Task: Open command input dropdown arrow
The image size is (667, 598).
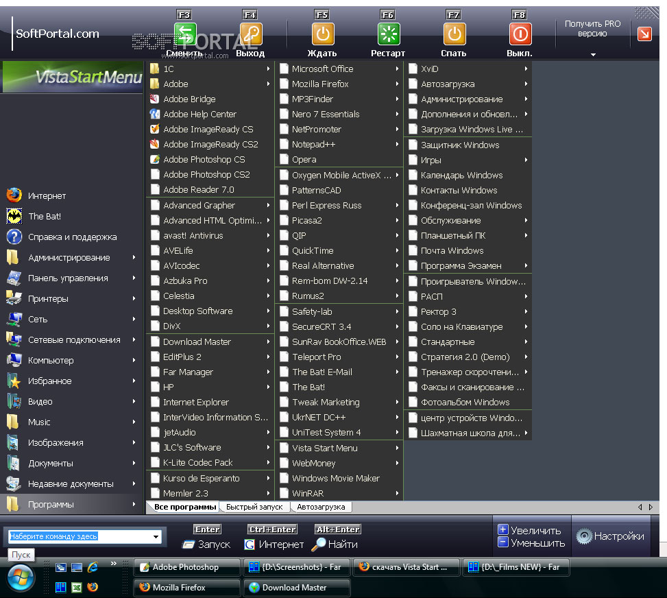Action: (156, 537)
